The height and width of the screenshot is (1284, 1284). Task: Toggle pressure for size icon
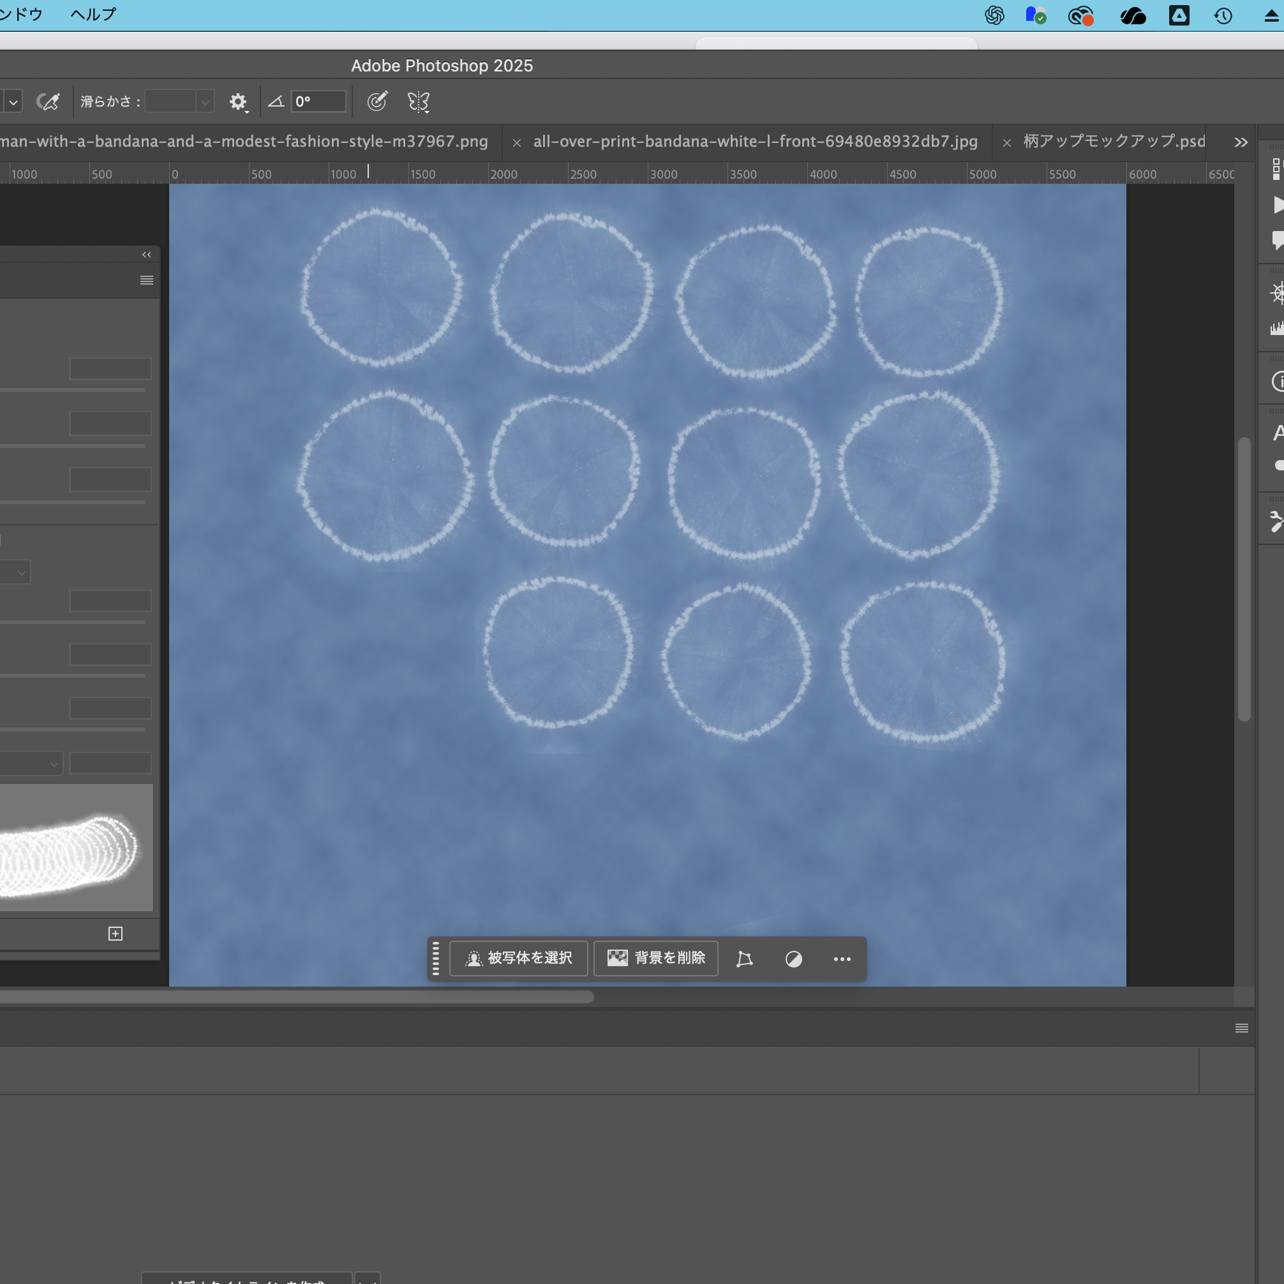378,101
